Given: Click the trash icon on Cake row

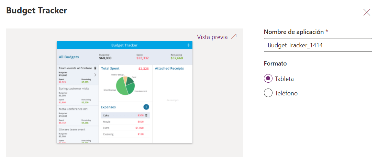Looking at the screenshot, I should 146,116.
